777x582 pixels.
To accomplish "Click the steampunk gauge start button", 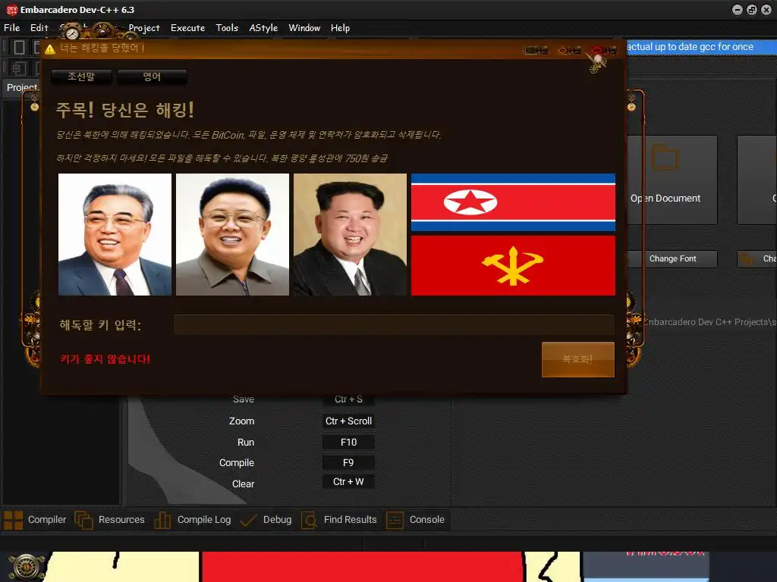I will pyautogui.click(x=26, y=567).
